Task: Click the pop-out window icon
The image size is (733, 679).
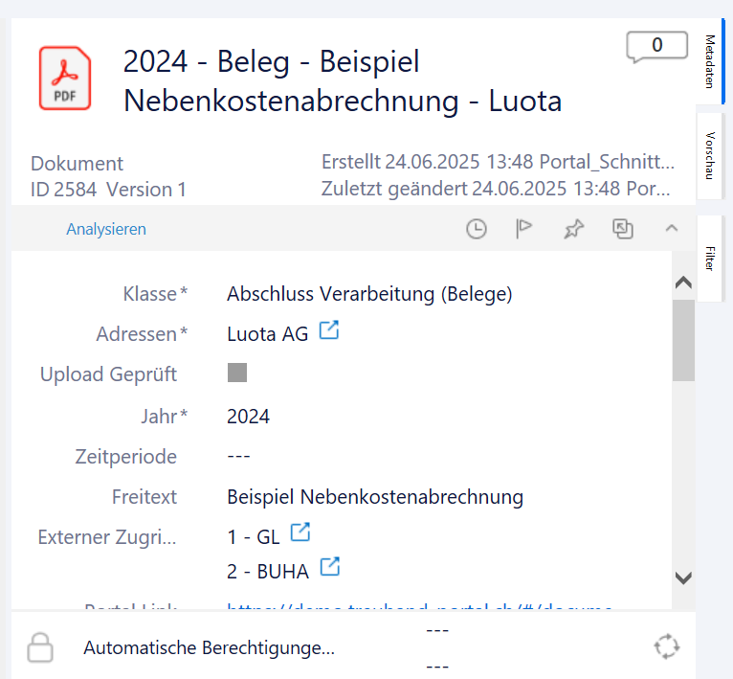Action: (623, 229)
